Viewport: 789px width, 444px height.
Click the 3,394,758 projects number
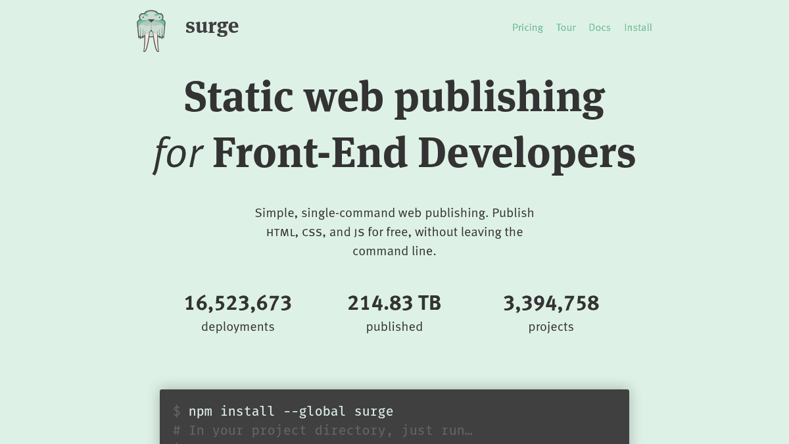tap(551, 303)
